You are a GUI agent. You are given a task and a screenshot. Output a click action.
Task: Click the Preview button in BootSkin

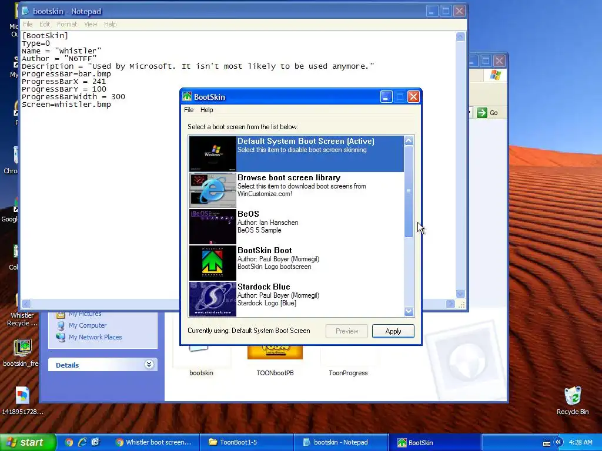(x=347, y=331)
